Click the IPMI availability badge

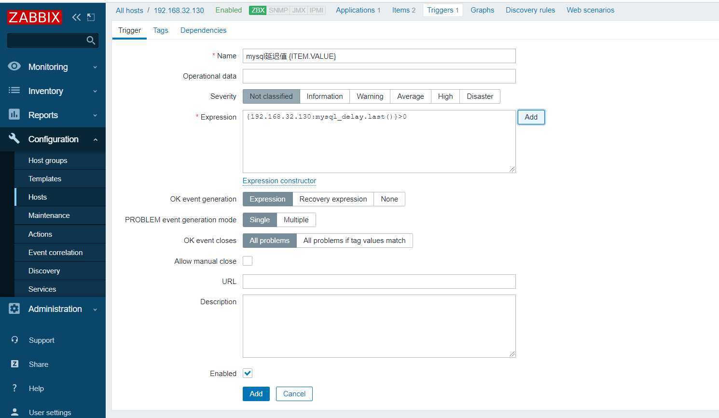point(317,10)
